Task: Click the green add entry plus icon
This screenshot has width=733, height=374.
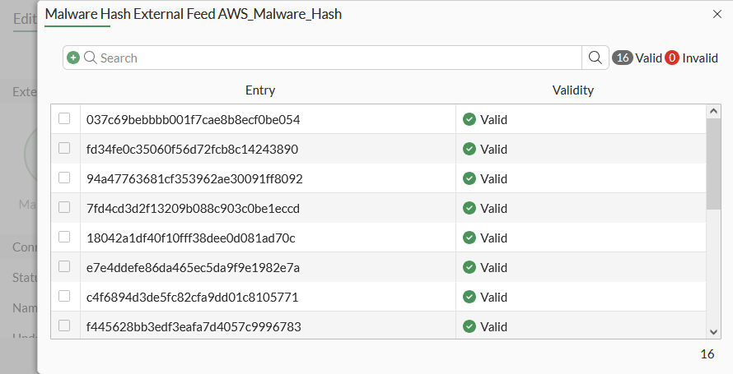Action: (x=73, y=58)
